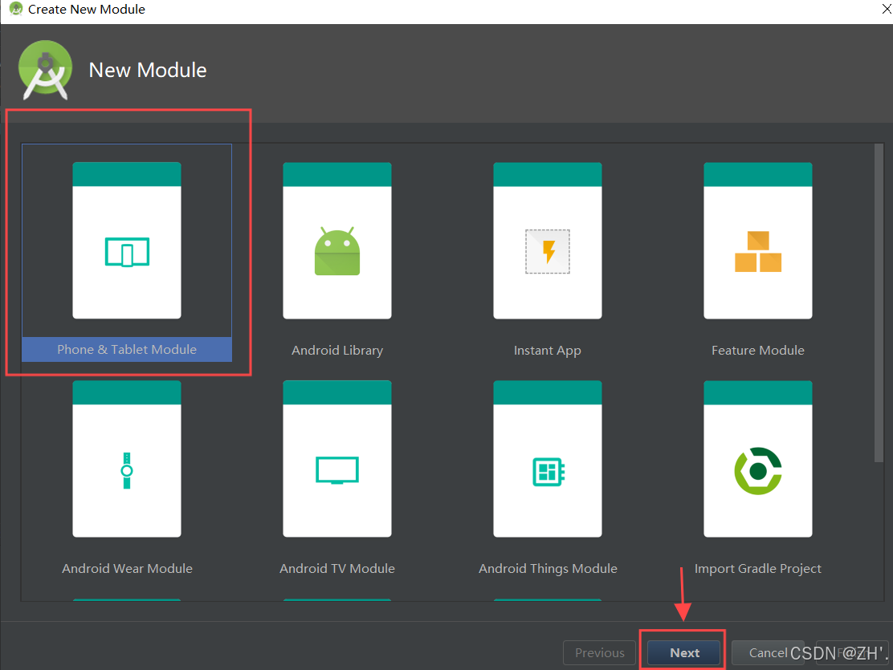Click the Android Studio logo in header
The width and height of the screenshot is (893, 670).
point(46,70)
